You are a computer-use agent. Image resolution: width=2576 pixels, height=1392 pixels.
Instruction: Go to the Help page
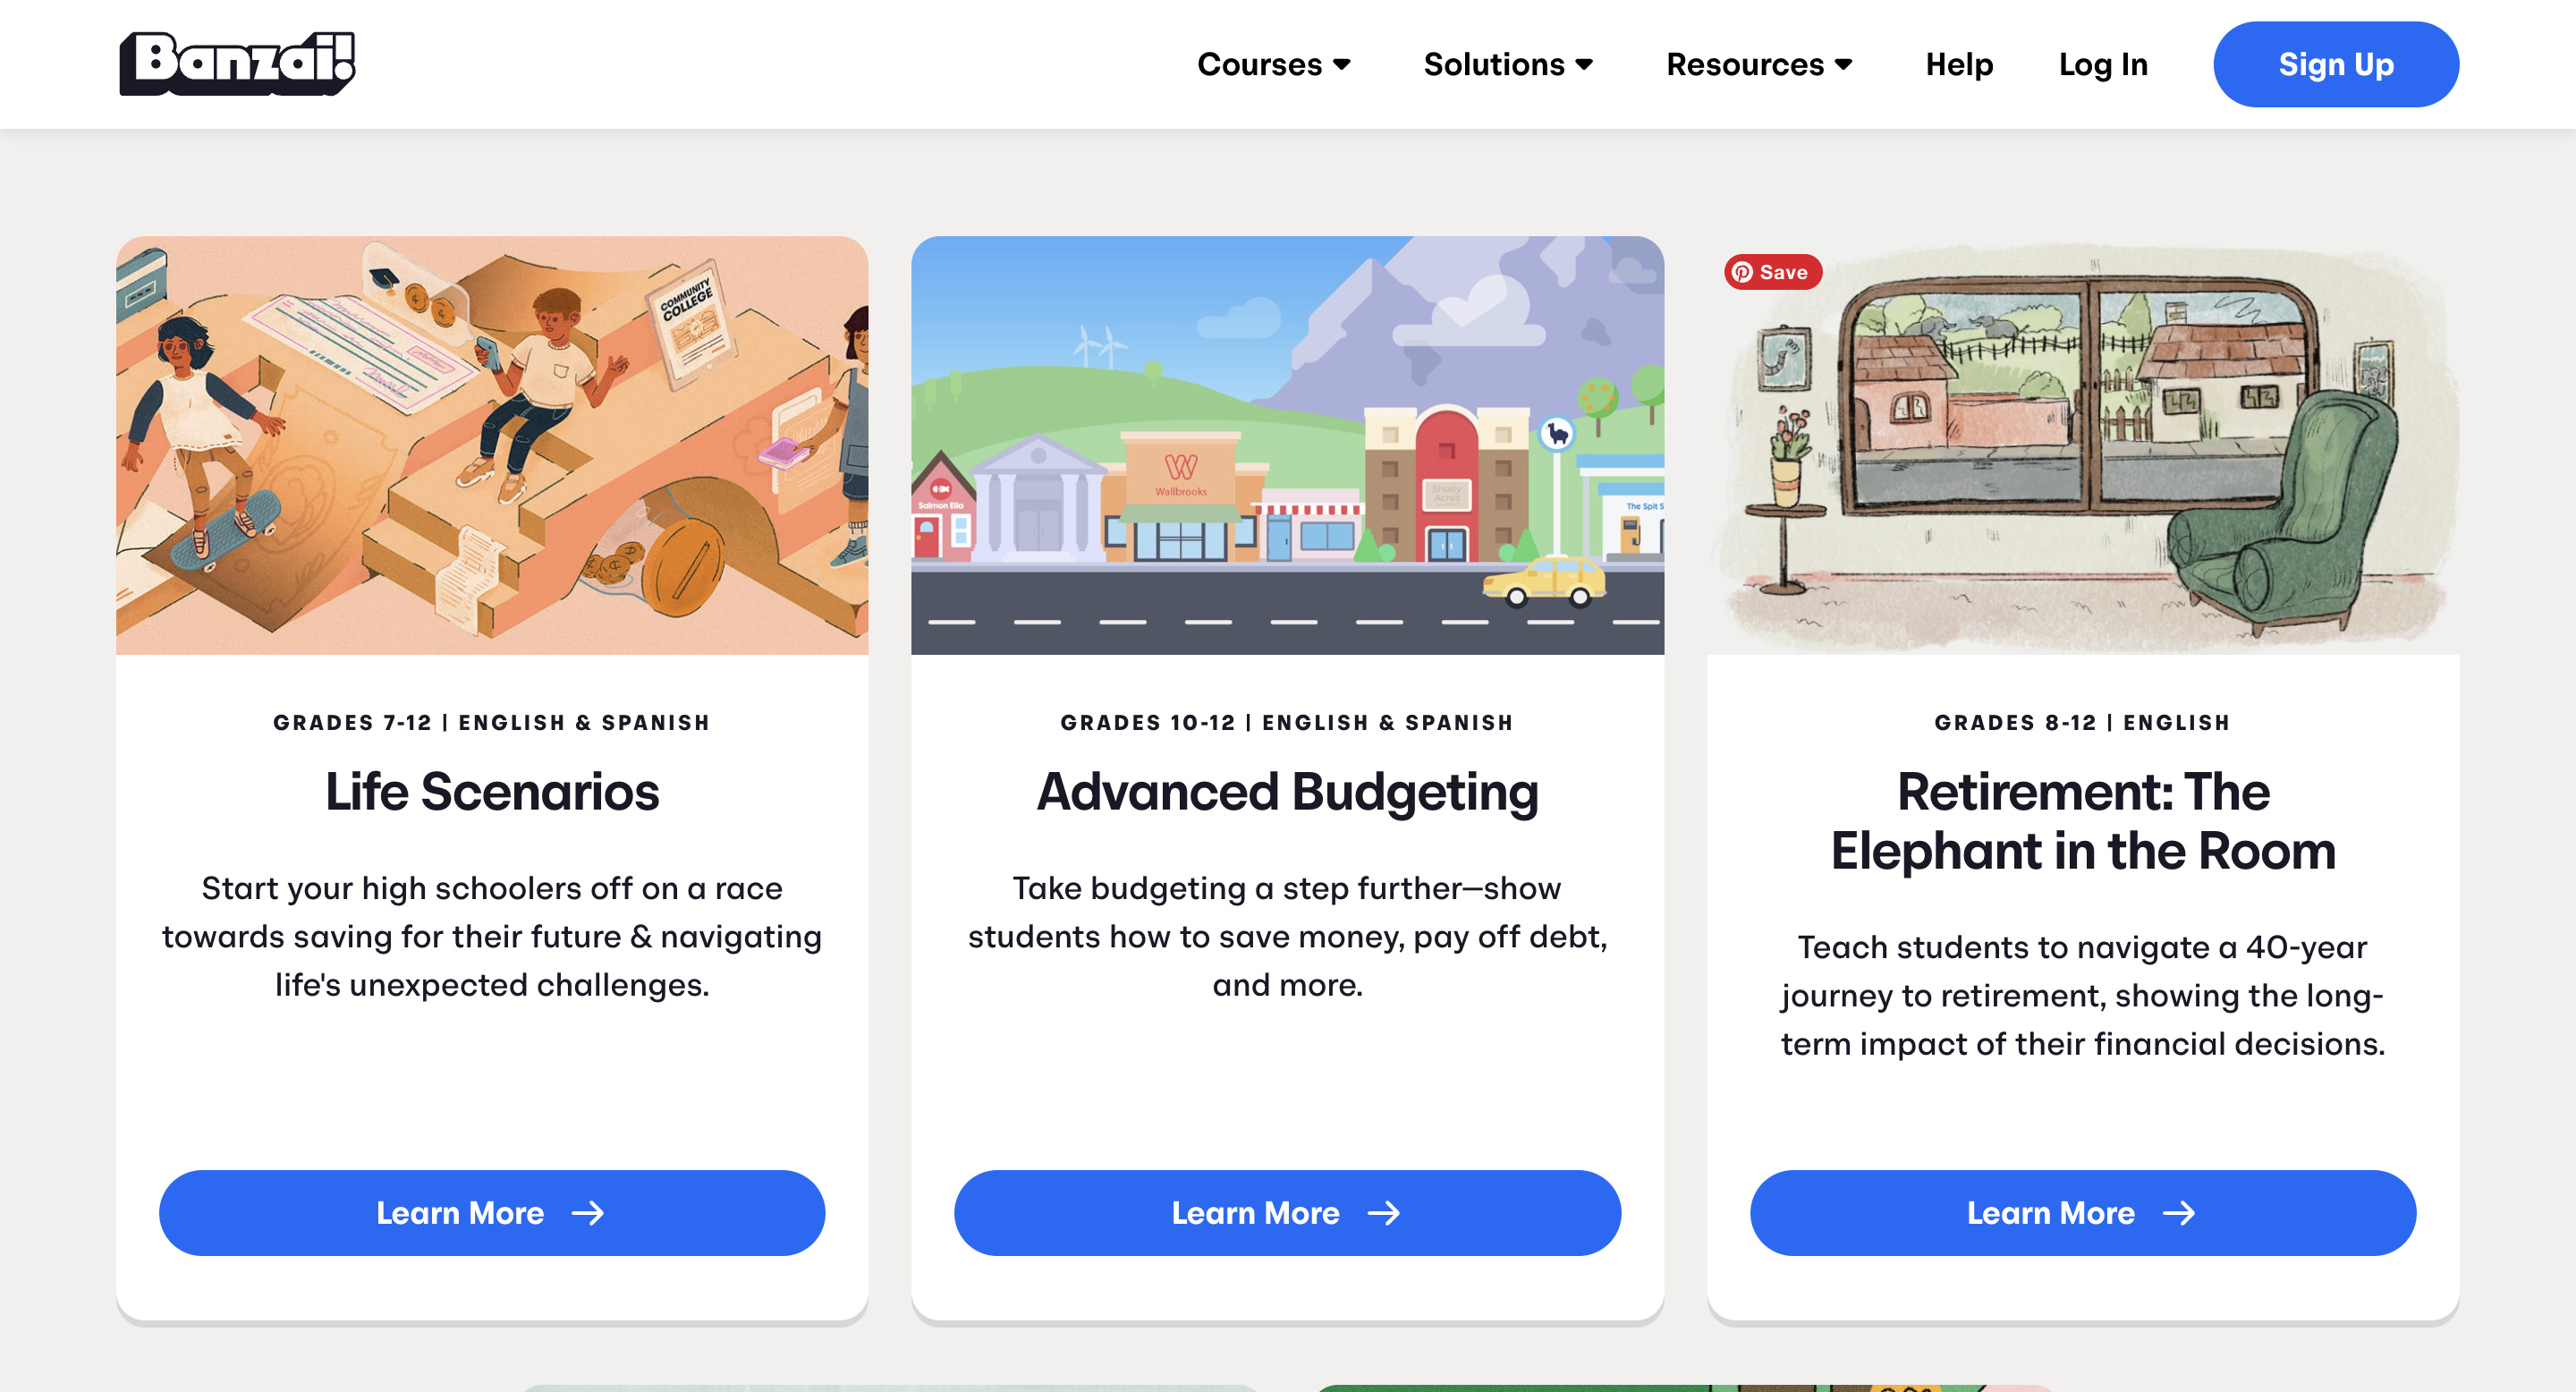(1959, 64)
